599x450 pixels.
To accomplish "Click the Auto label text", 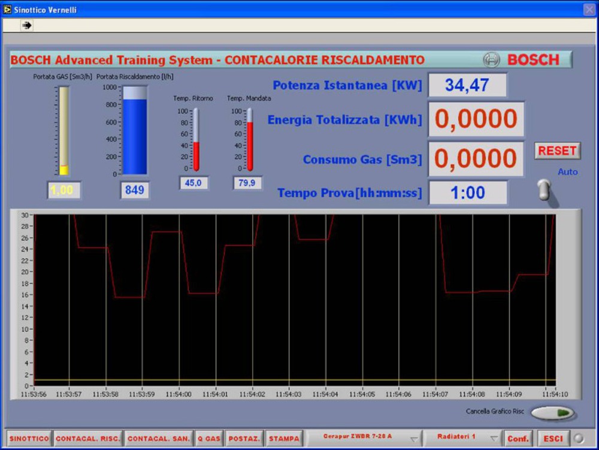I will click(568, 172).
